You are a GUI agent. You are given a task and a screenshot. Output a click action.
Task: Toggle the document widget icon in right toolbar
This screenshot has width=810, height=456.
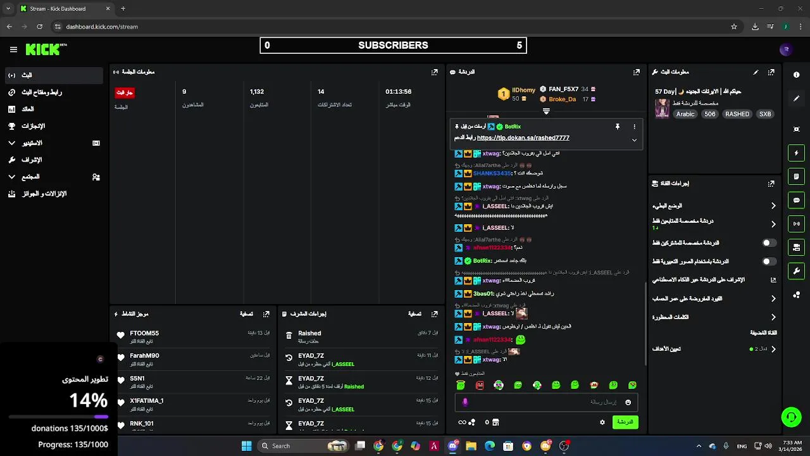coord(796,177)
